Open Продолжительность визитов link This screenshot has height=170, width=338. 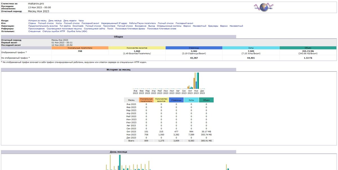(43, 26)
